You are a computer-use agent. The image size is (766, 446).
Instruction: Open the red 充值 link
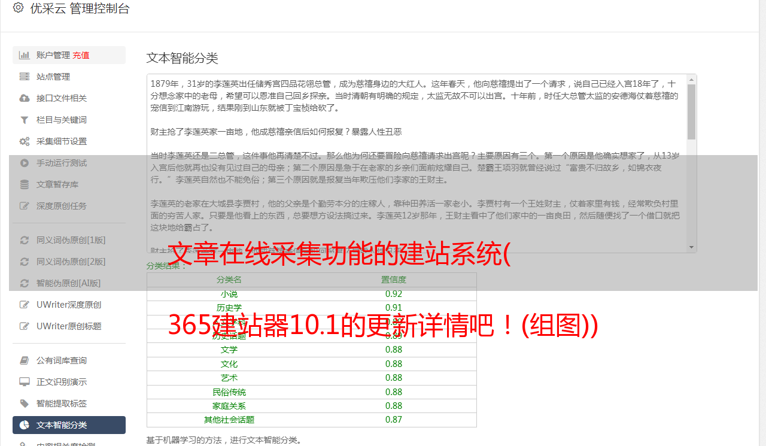(x=81, y=55)
